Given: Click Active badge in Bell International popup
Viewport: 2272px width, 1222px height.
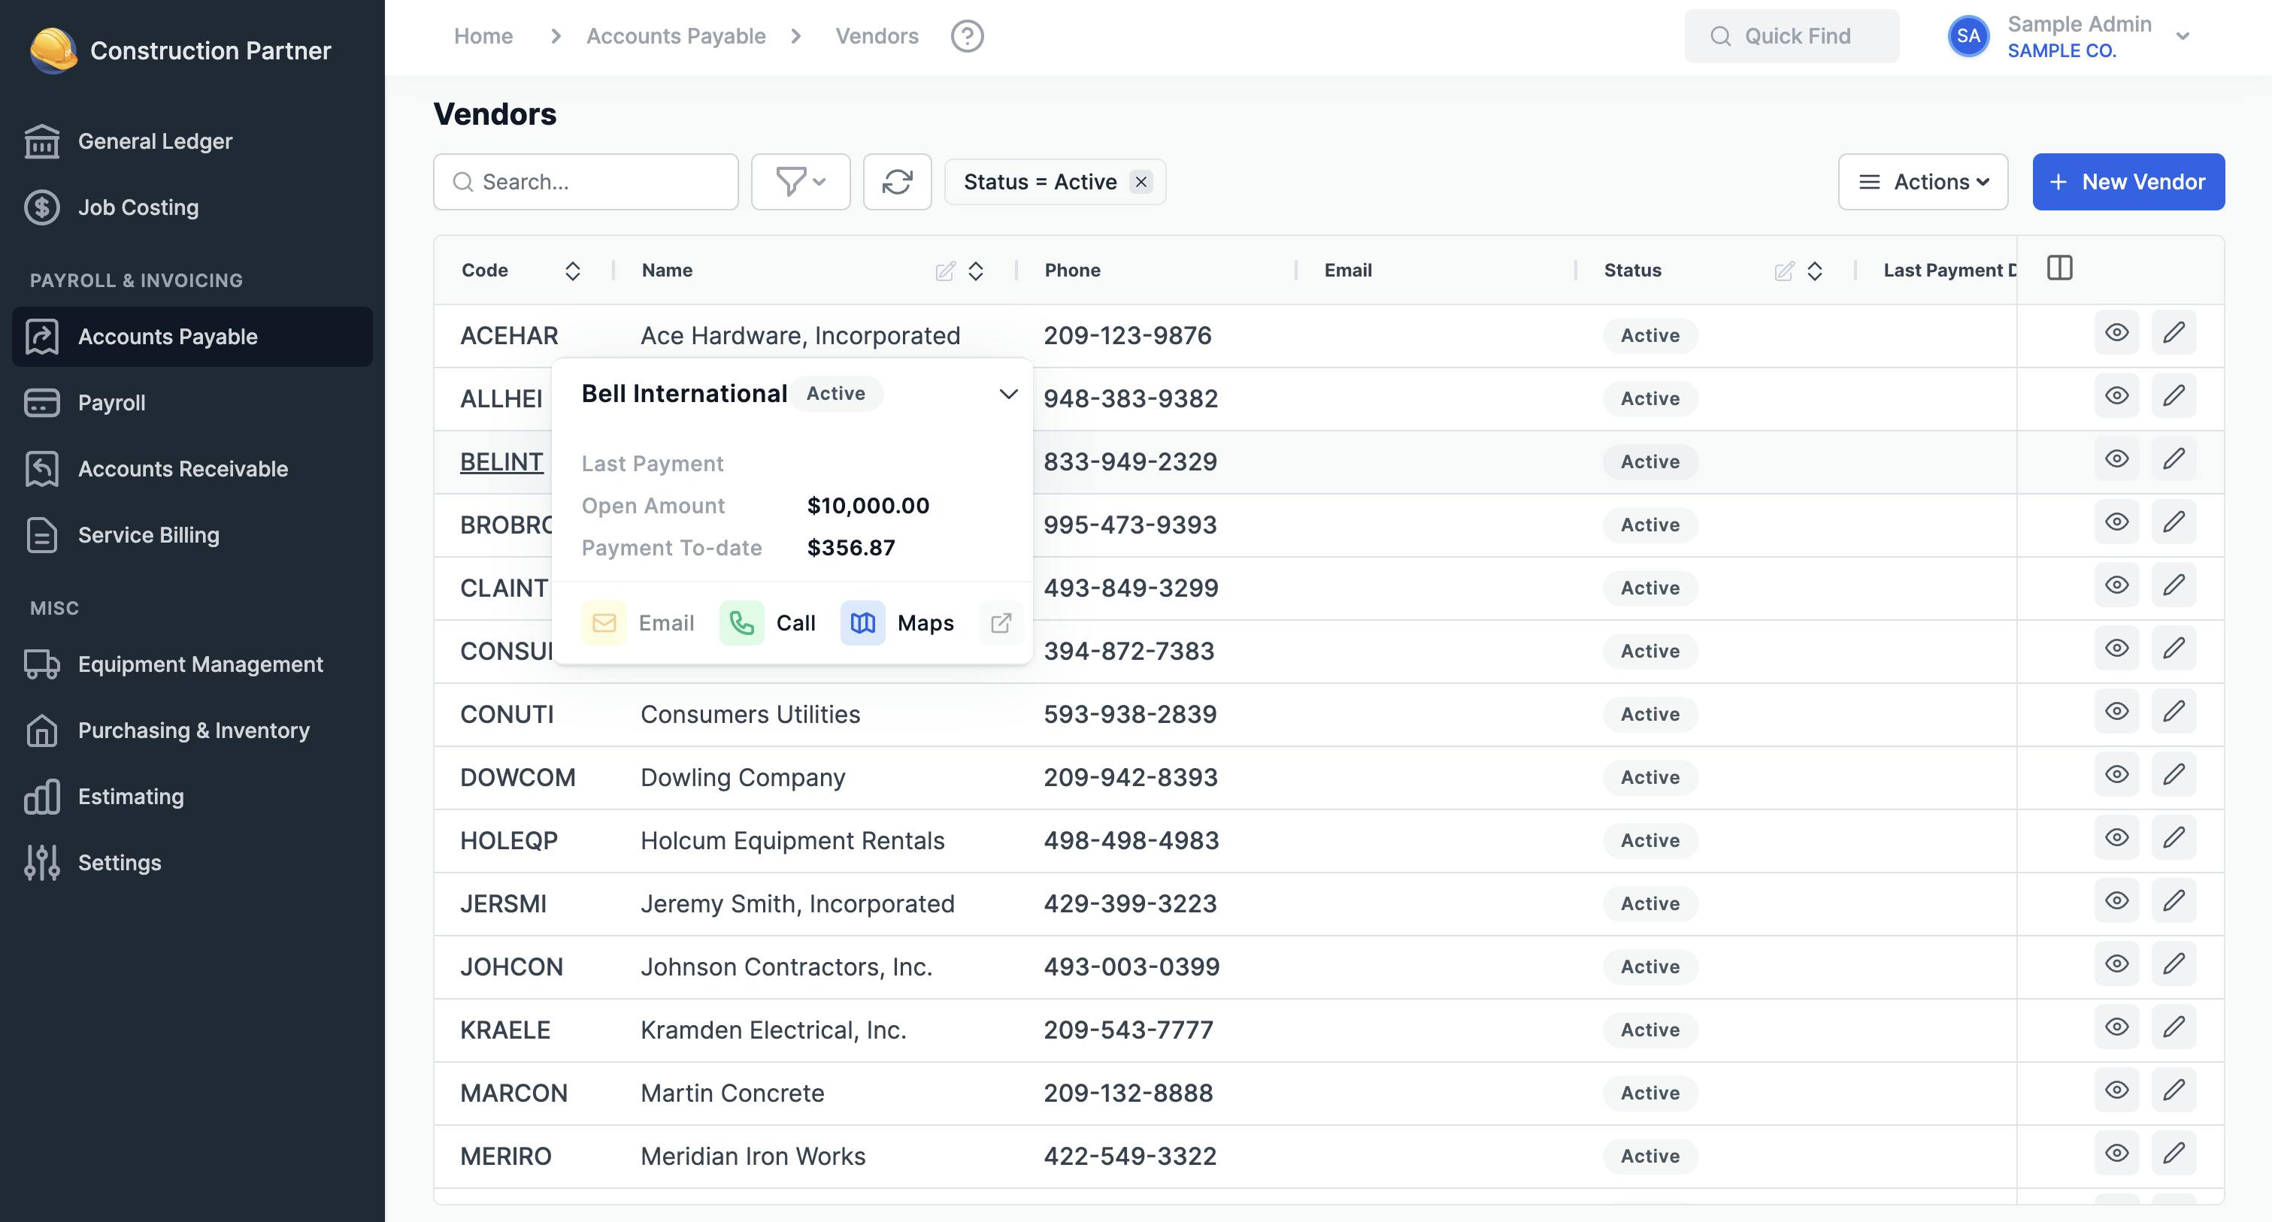Looking at the screenshot, I should coord(835,393).
